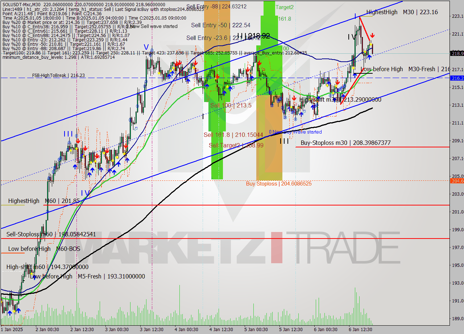Click the 5 Jan 00:30 time label
This screenshot has height=334, width=464.
256,329
